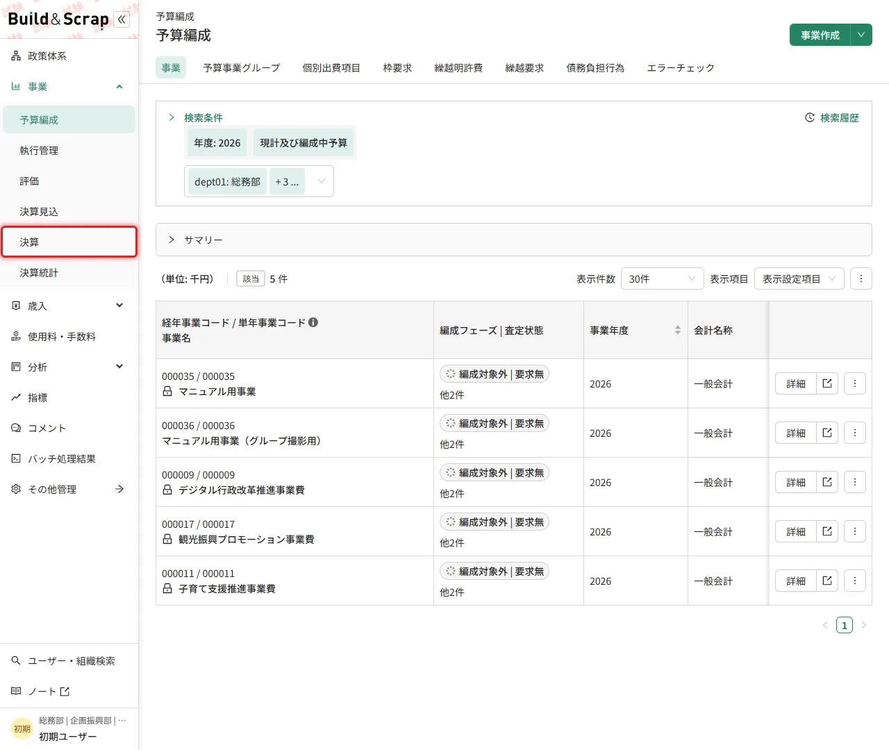Open table options kebab menu beside 表示設定項目
This screenshot has width=889, height=750.
tap(861, 278)
